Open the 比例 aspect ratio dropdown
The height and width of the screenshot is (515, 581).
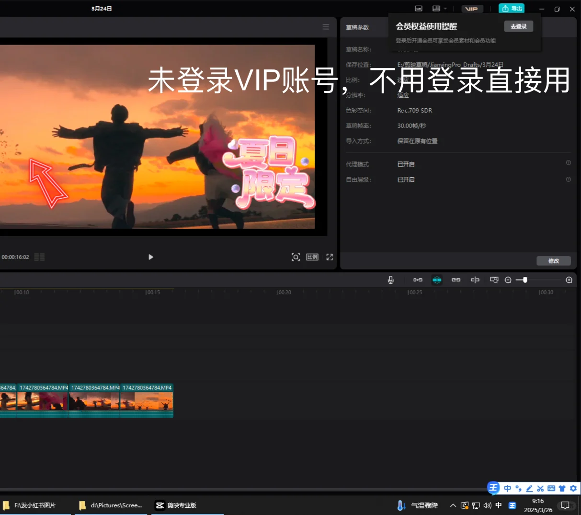click(x=403, y=80)
